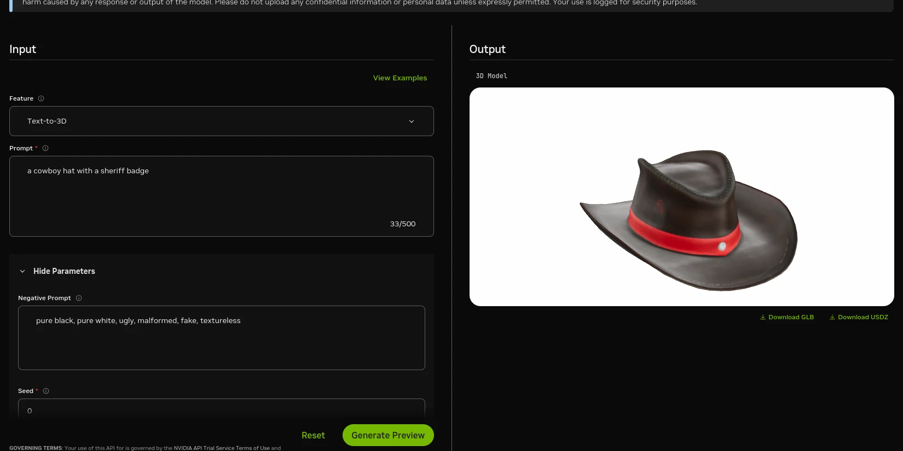Viewport: 903px width, 451px height.
Task: Select the Seed number input field
Action: coord(221,410)
